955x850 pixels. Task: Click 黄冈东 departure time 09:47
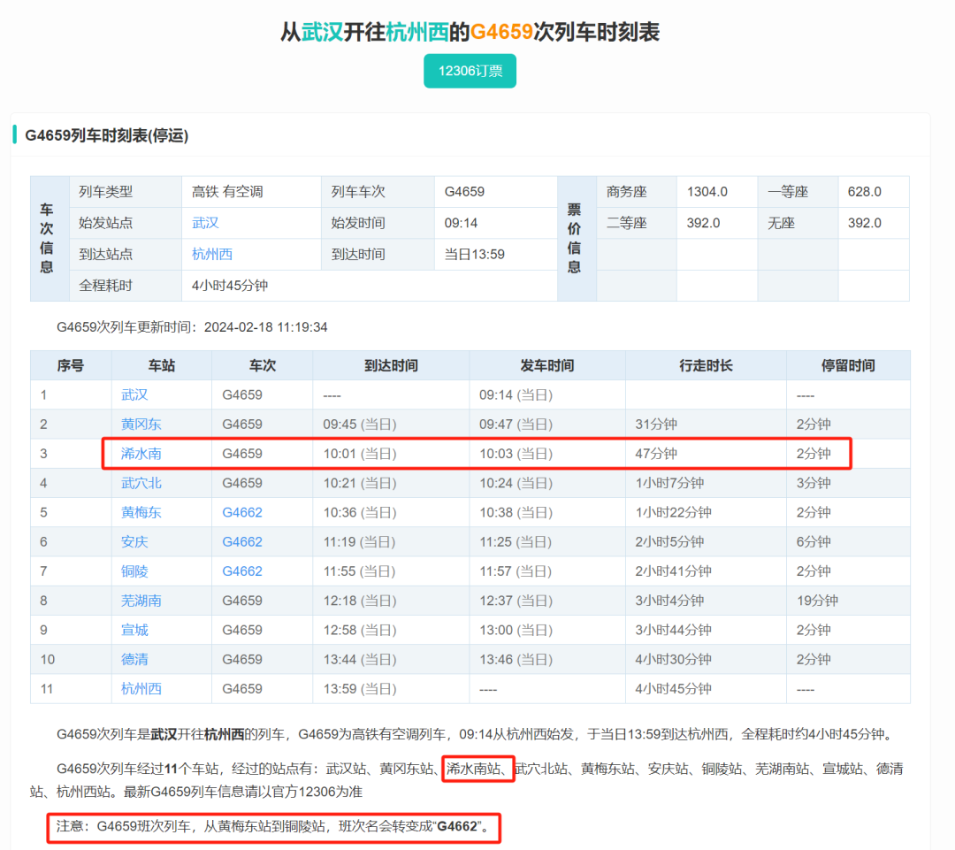pyautogui.click(x=516, y=424)
